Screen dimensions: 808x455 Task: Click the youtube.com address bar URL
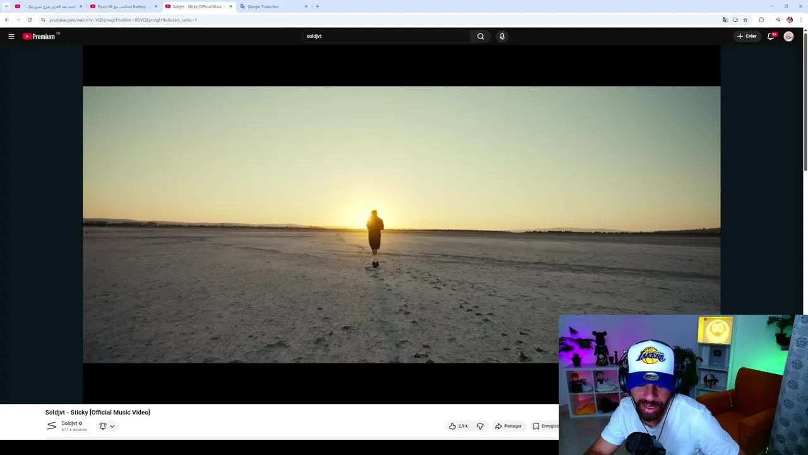tap(123, 20)
